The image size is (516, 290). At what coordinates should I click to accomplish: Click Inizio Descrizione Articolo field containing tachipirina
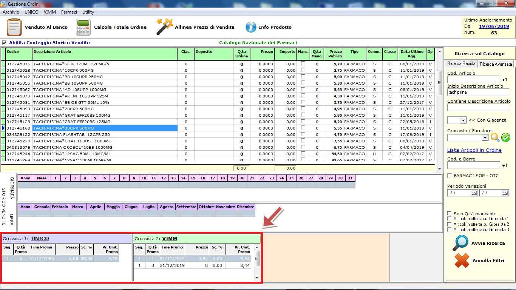478,92
